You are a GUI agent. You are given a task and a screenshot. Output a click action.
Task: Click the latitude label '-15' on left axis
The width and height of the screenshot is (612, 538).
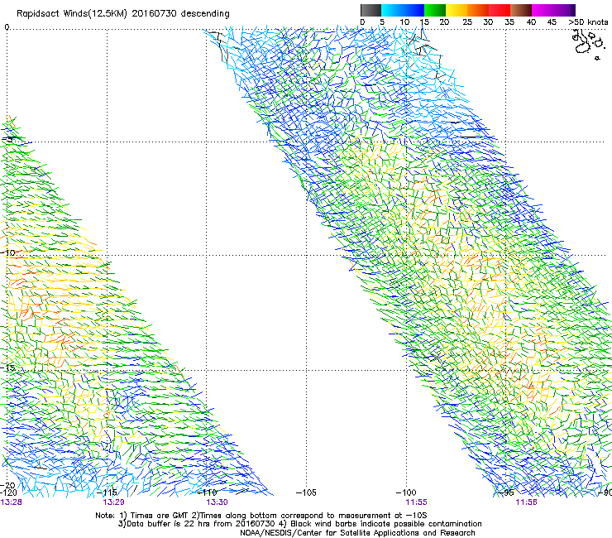pos(8,367)
